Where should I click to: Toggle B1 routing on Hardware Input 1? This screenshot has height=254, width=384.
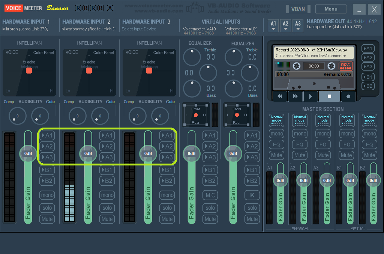pyautogui.click(x=47, y=170)
